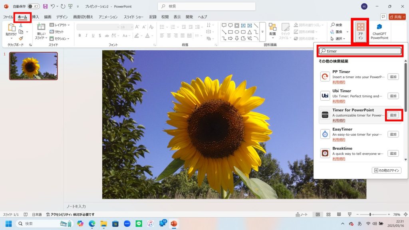Select the Arrange (配置) icon
409x230 pixels.
272,27
